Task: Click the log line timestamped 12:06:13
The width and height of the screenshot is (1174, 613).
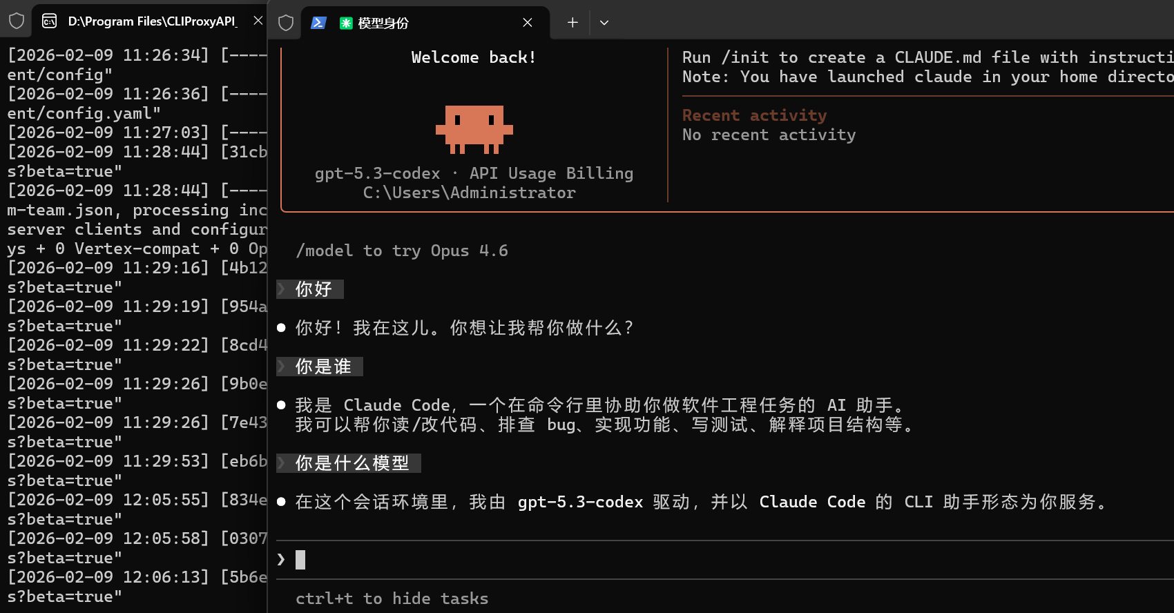Action: pyautogui.click(x=137, y=576)
